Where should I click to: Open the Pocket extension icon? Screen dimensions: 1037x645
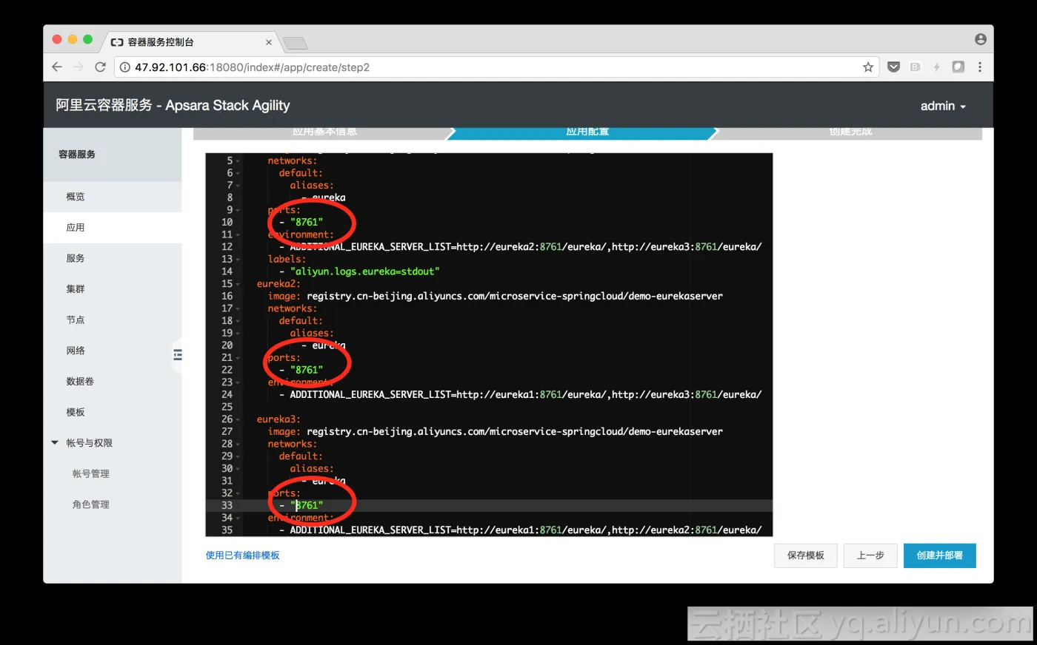(x=893, y=67)
